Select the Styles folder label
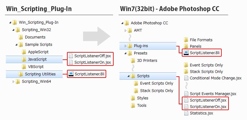 143,98
